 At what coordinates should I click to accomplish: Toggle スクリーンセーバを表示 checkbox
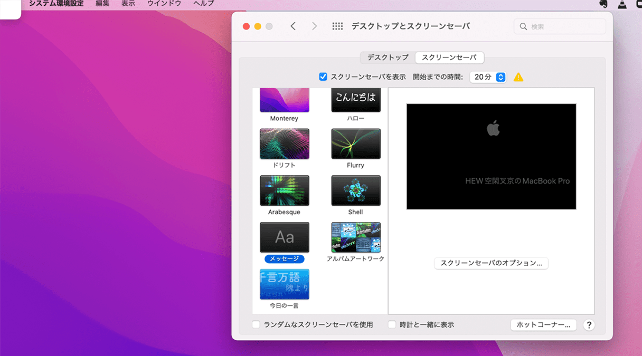click(323, 77)
